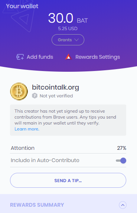Click the Not yet verified badge icon
The height and width of the screenshot is (213, 137).
click(35, 96)
